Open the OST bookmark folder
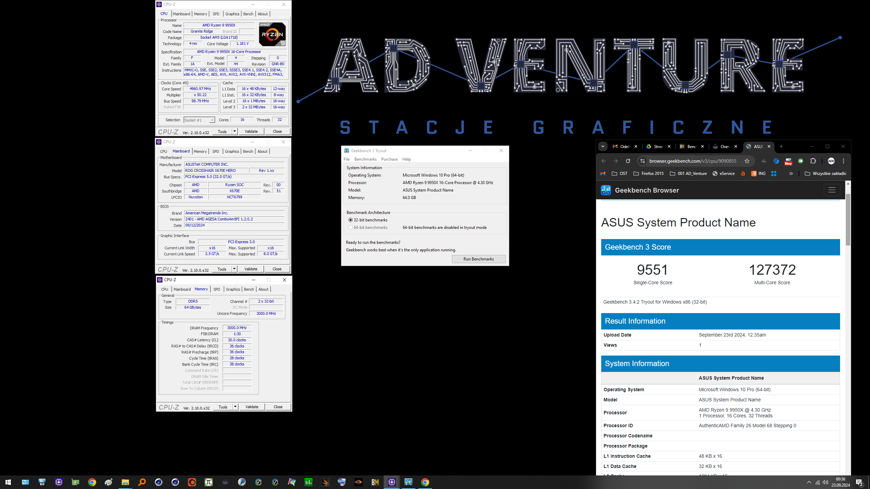The height and width of the screenshot is (489, 870). tap(620, 174)
